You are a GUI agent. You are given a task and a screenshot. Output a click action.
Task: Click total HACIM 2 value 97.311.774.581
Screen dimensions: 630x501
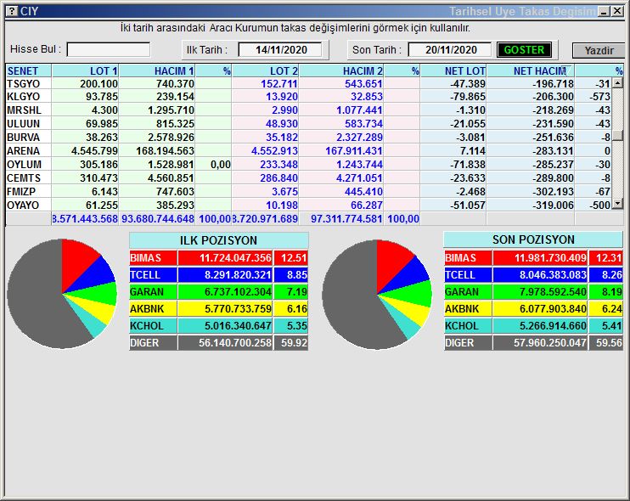[x=346, y=218]
